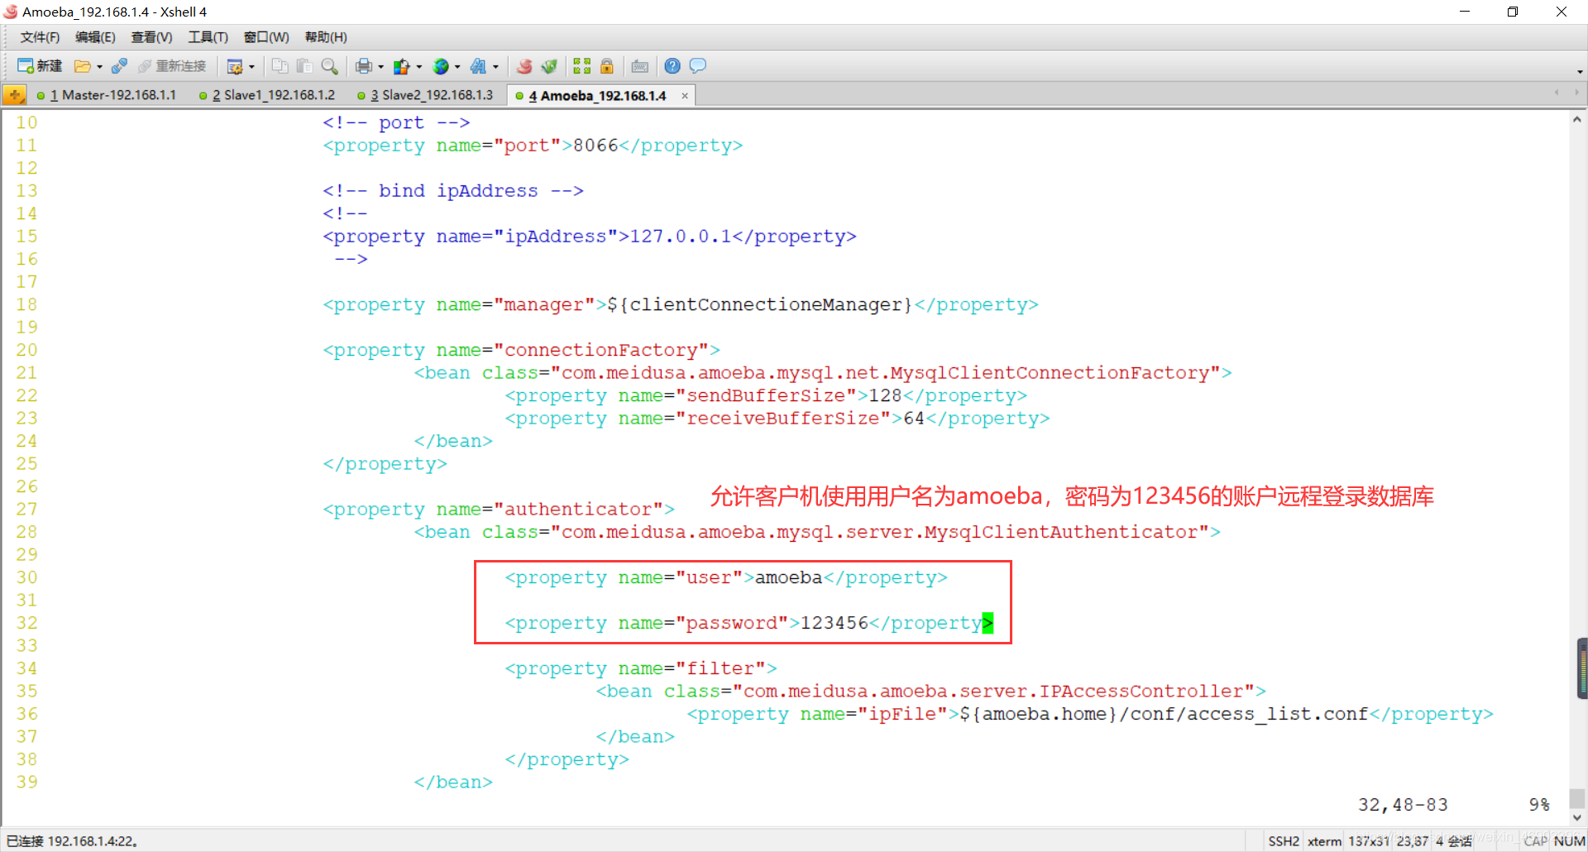
Task: Click the sendBufferSize value 128
Action: pos(885,395)
